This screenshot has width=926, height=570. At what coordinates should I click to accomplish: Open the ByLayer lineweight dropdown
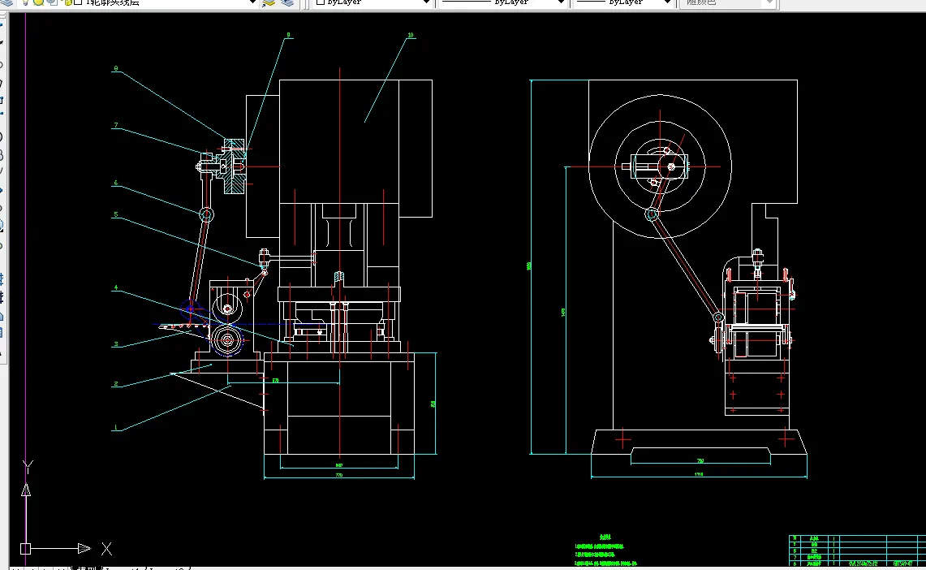(623, 2)
